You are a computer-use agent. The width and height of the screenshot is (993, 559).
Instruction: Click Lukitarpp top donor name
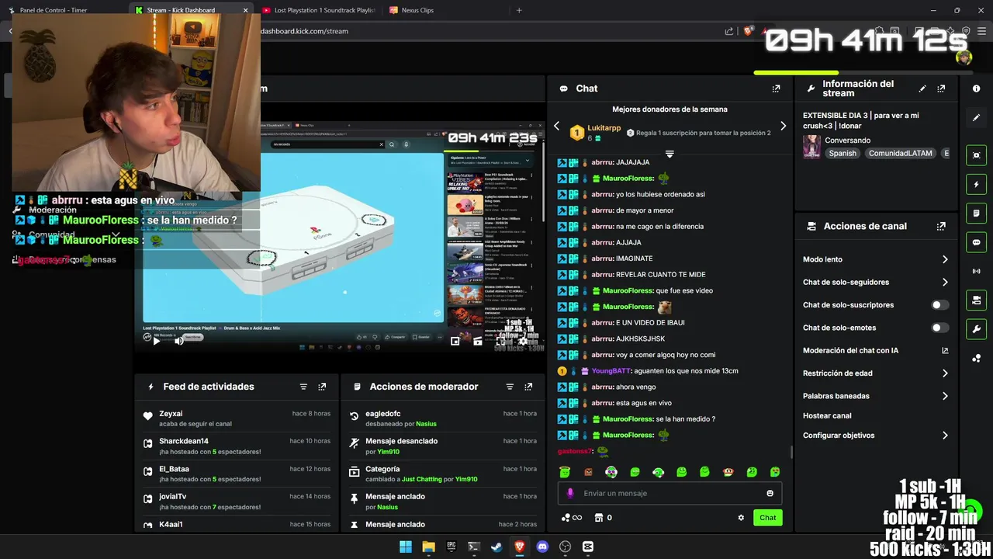[x=604, y=128]
